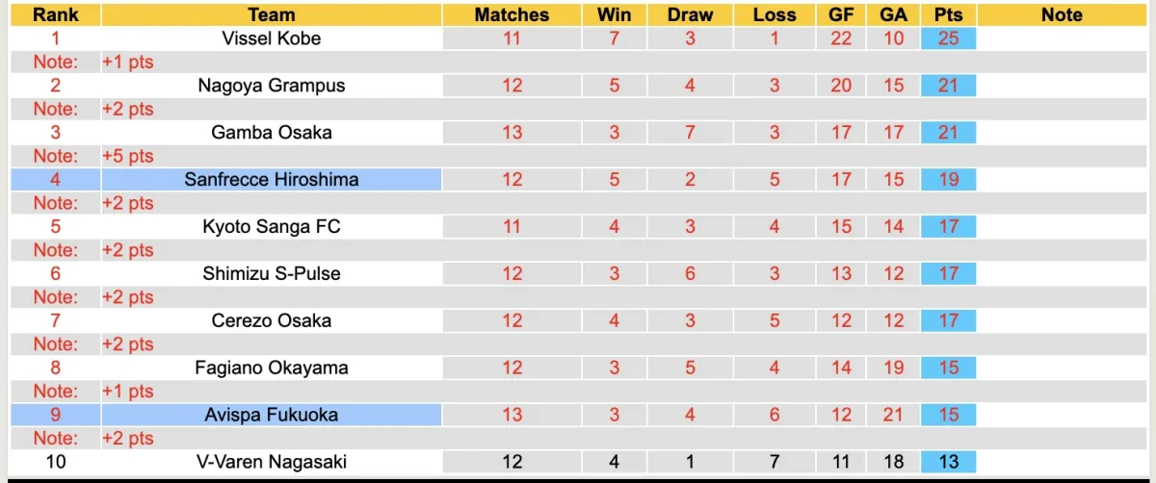Click the Note column header
The width and height of the screenshot is (1156, 483).
tap(1062, 14)
